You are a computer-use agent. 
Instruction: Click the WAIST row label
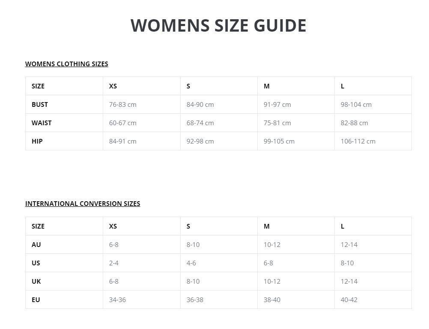tap(42, 123)
